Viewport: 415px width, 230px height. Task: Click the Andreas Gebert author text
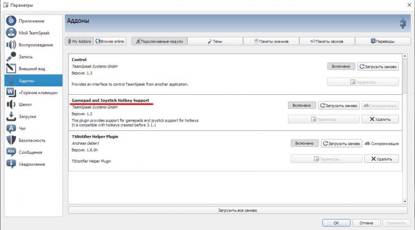click(85, 143)
